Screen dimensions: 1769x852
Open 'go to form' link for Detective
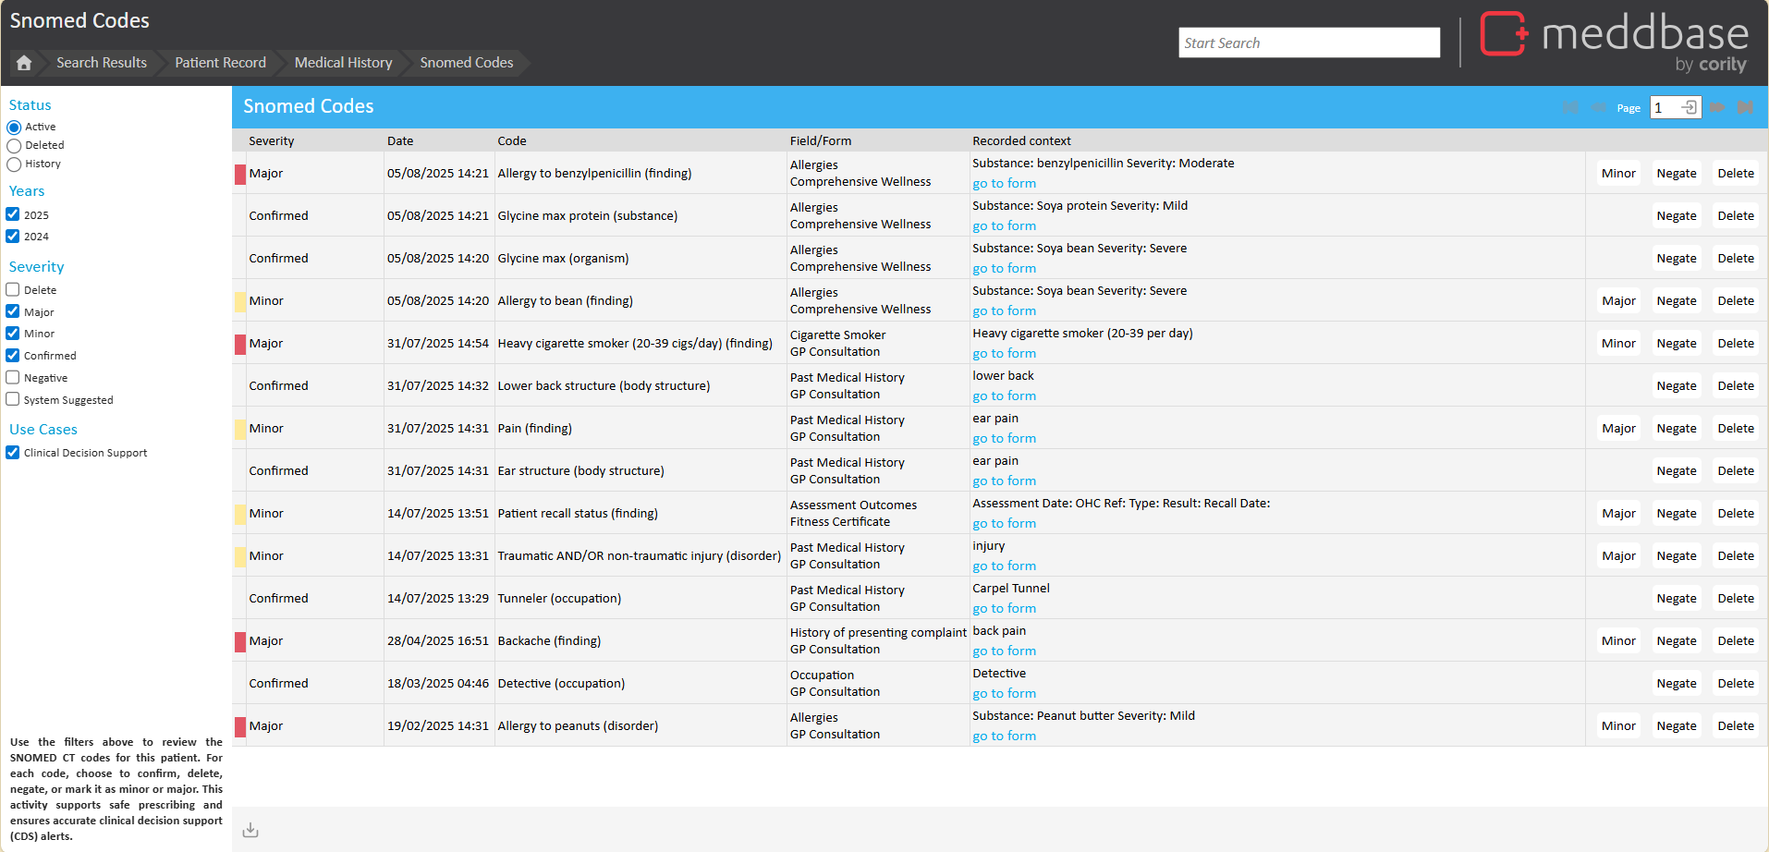1004,694
